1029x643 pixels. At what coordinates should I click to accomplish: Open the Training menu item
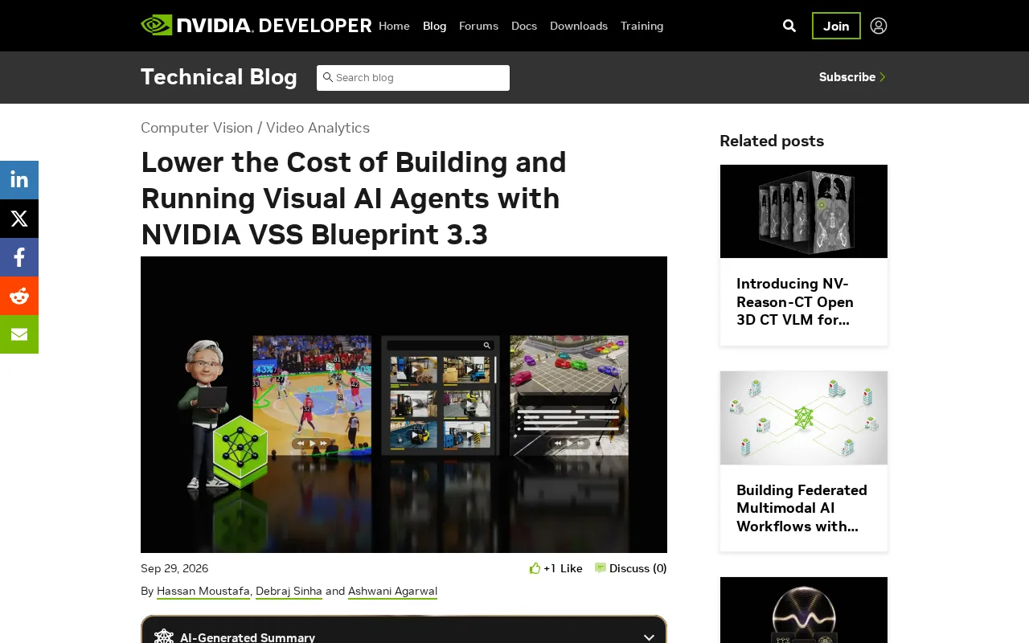click(642, 26)
